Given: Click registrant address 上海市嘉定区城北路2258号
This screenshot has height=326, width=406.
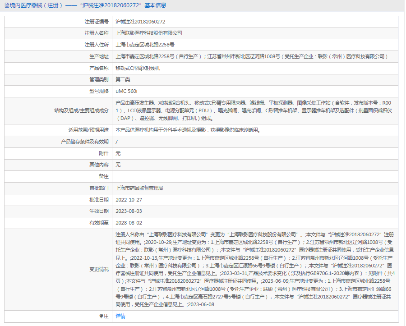Looking at the screenshot, I should click(145, 45).
